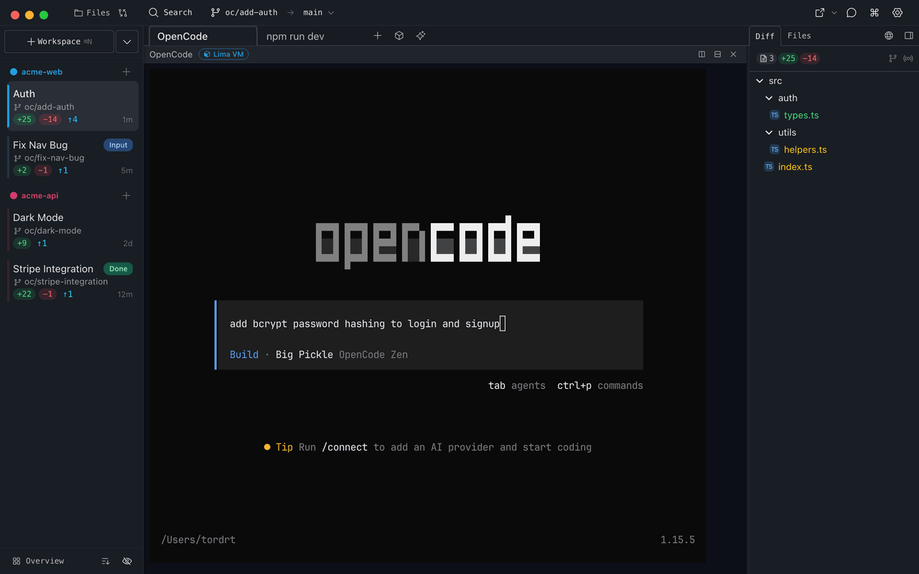The image size is (919, 574).
Task: Click the oc/stripe-integration branch text
Action: point(66,282)
